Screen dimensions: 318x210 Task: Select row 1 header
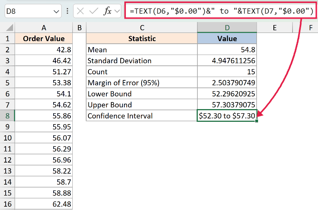point(7,38)
